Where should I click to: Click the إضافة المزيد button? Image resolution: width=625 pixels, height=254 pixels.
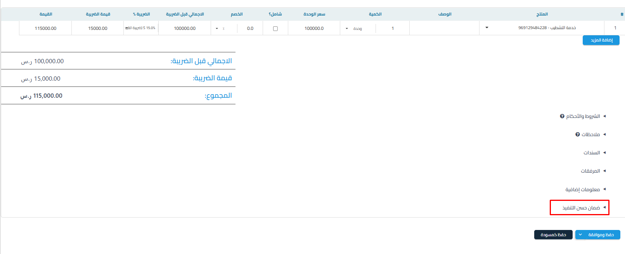coord(601,40)
